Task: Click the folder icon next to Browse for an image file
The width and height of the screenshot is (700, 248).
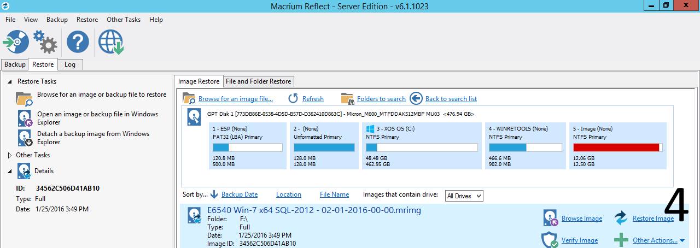Action: pos(189,98)
